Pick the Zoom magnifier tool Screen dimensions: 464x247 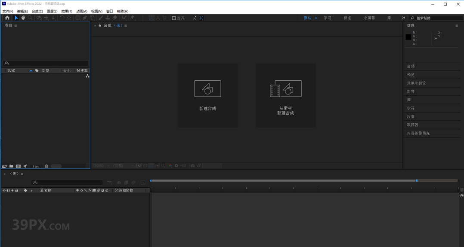30,18
